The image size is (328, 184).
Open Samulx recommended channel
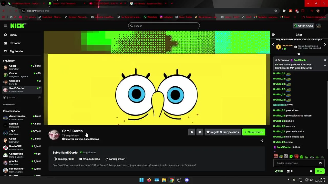(22, 125)
